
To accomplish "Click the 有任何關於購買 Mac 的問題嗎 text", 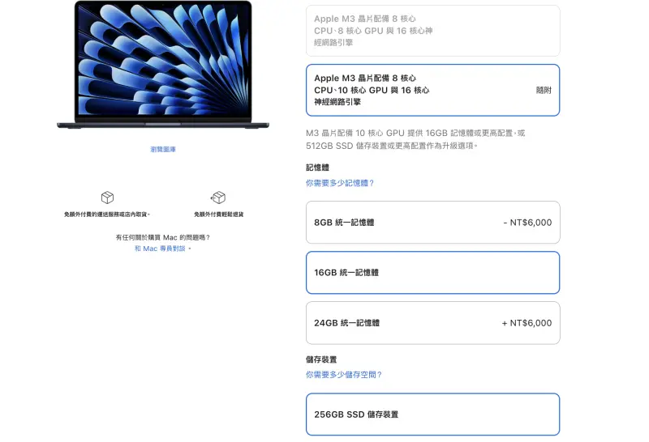I will pyautogui.click(x=163, y=237).
